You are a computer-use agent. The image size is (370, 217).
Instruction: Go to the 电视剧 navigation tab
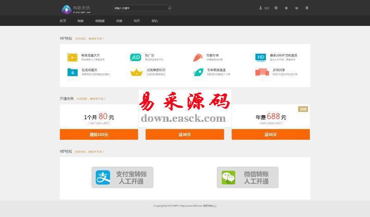[100, 21]
